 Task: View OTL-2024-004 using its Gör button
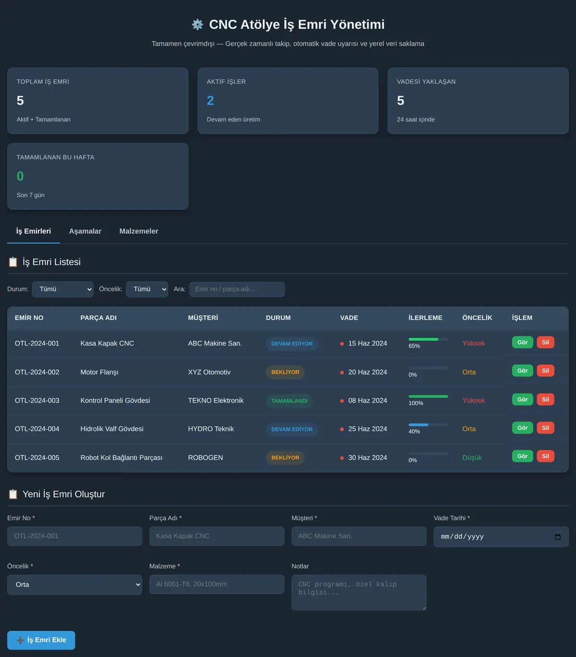[x=522, y=428]
